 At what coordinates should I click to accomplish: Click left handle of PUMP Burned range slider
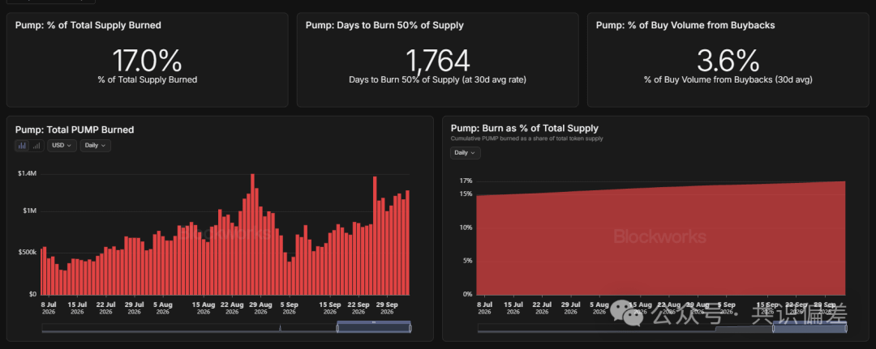pyautogui.click(x=337, y=328)
